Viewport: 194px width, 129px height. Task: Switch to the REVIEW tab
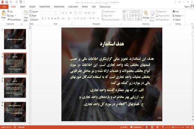click(85, 7)
